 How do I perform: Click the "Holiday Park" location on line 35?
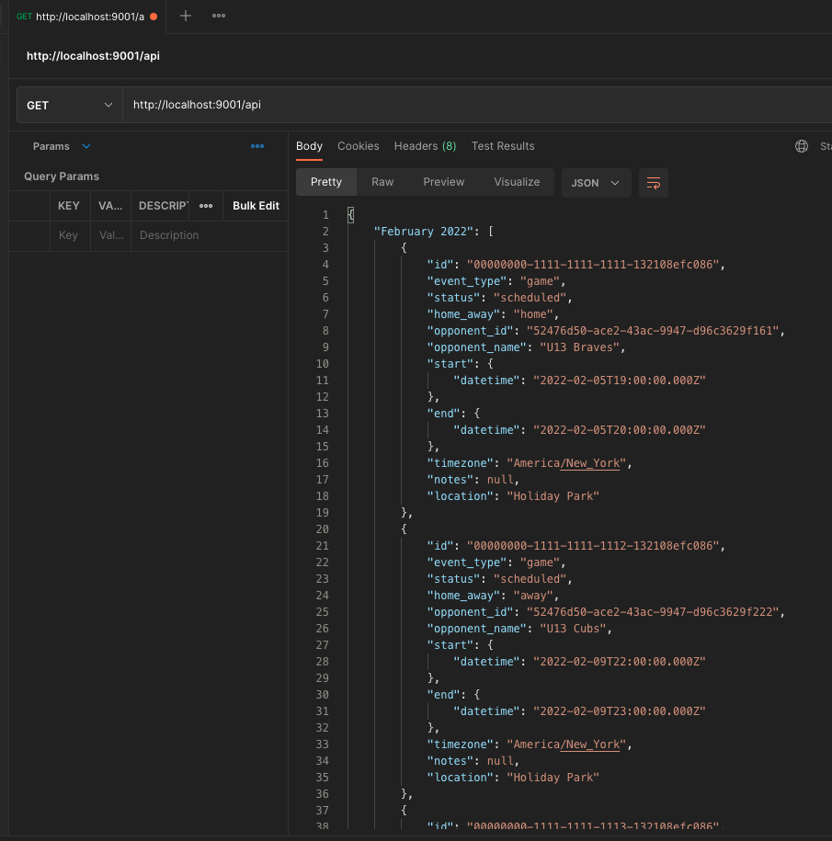tap(553, 778)
